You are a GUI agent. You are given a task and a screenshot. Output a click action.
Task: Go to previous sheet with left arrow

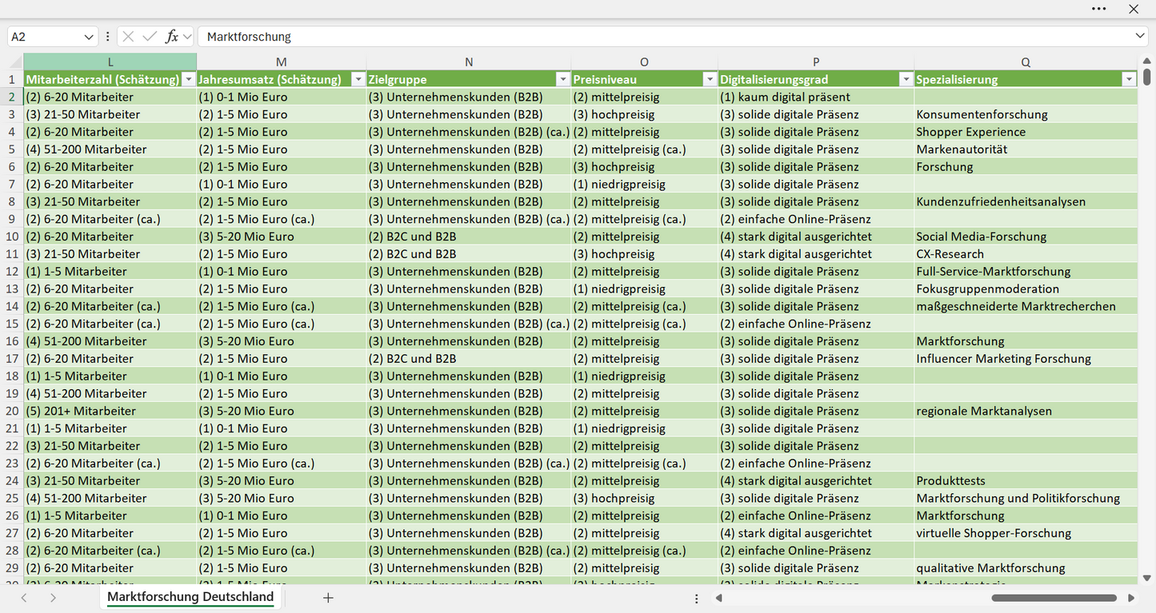[24, 598]
